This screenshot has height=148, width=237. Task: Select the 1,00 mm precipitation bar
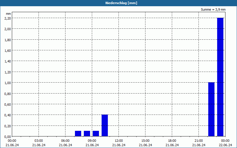pyautogui.click(x=211, y=109)
